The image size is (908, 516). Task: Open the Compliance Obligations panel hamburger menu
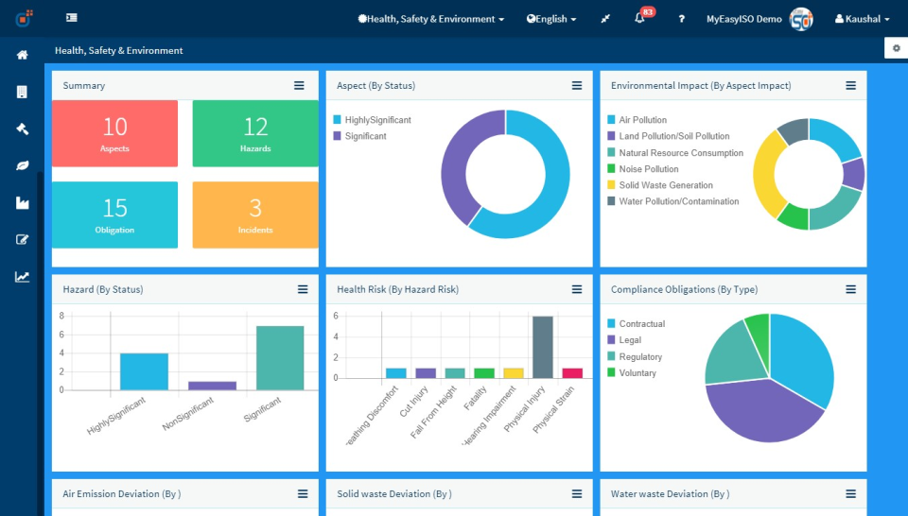click(x=850, y=289)
